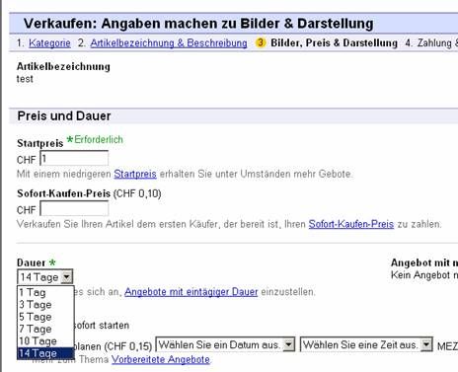Choose 7 Tage from Dauer list
The height and width of the screenshot is (372, 458).
tap(45, 329)
